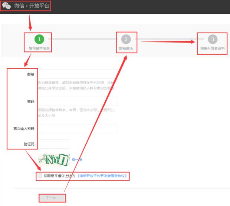Focus the 验证码 captcha input field
The height and width of the screenshot is (206, 230).
[54, 144]
